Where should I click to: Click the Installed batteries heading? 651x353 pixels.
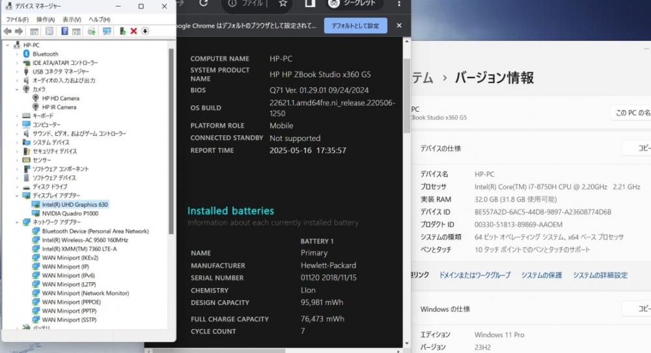(230, 211)
